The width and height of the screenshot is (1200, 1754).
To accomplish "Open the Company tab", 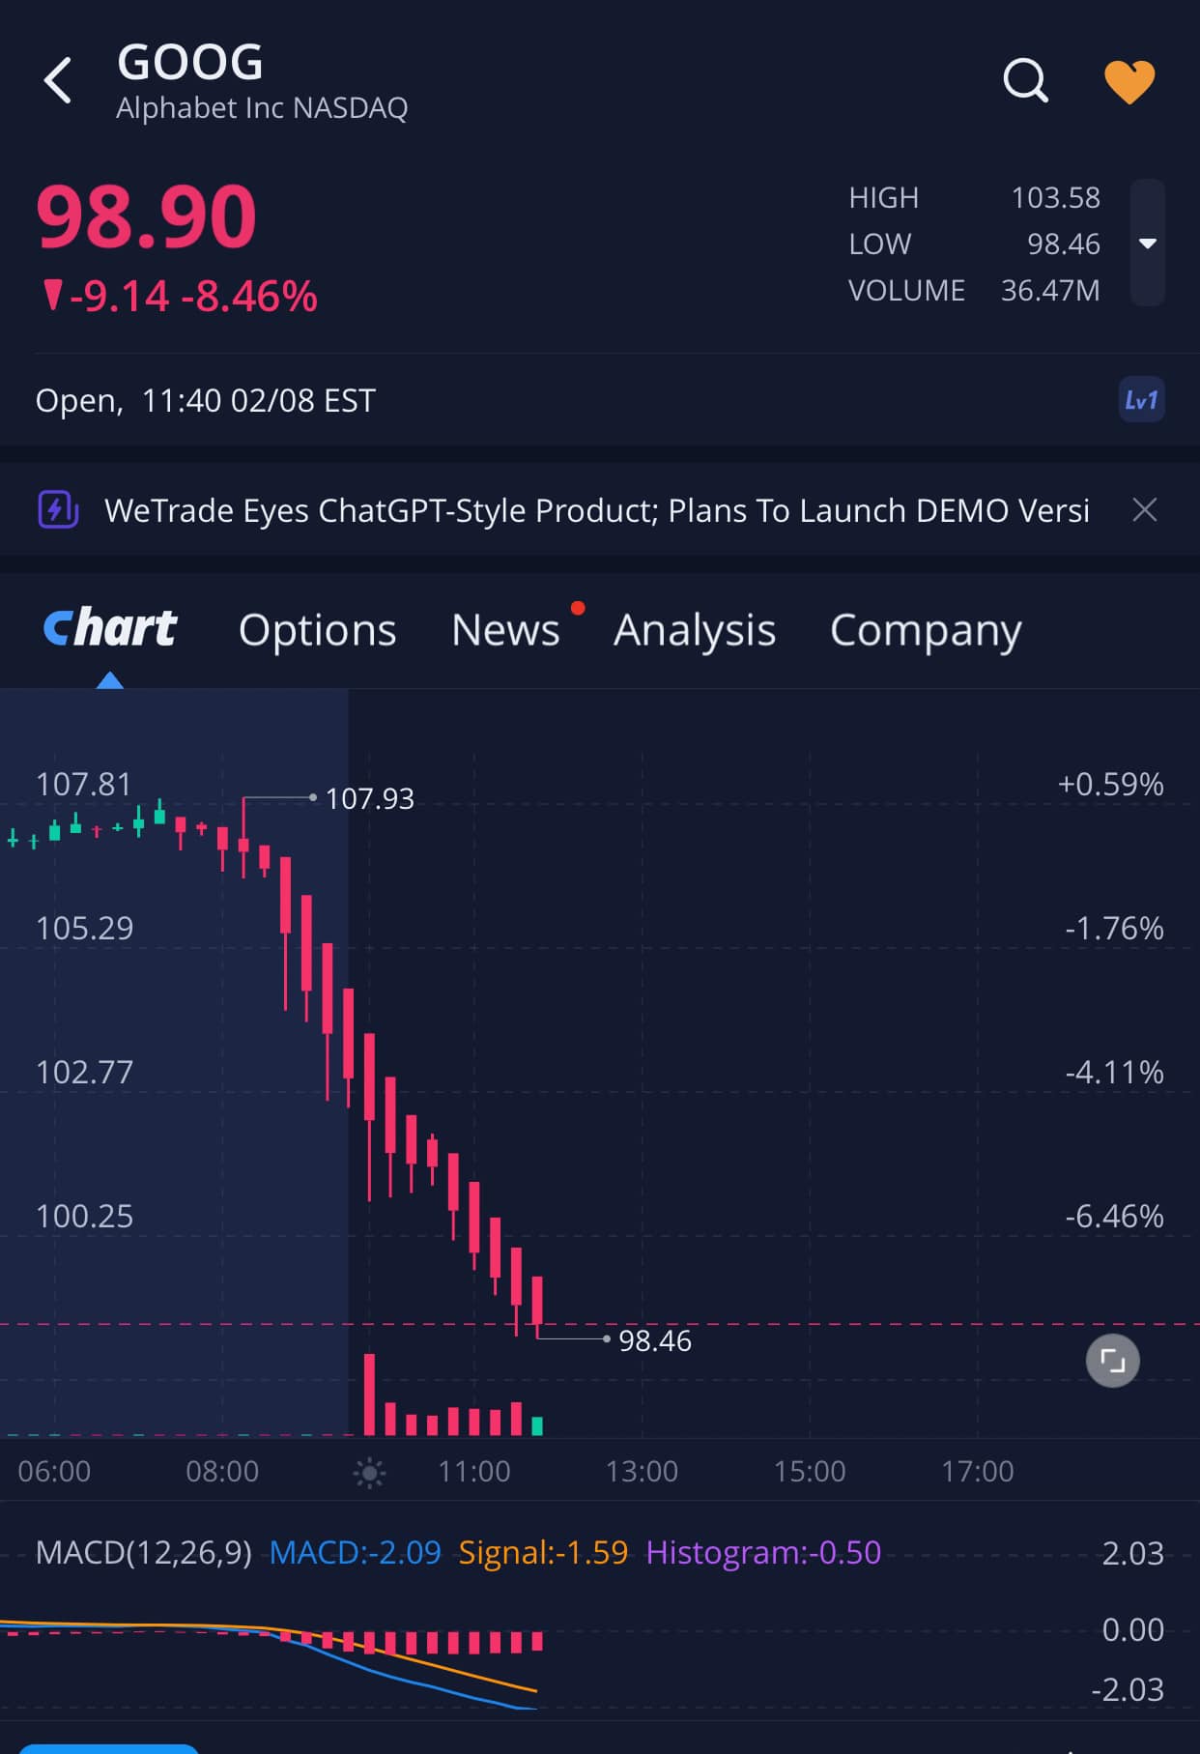I will click(x=926, y=630).
